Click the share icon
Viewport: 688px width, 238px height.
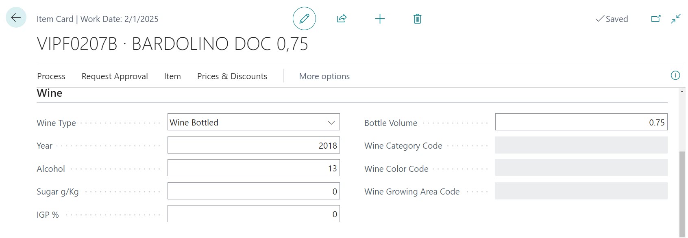click(x=342, y=19)
